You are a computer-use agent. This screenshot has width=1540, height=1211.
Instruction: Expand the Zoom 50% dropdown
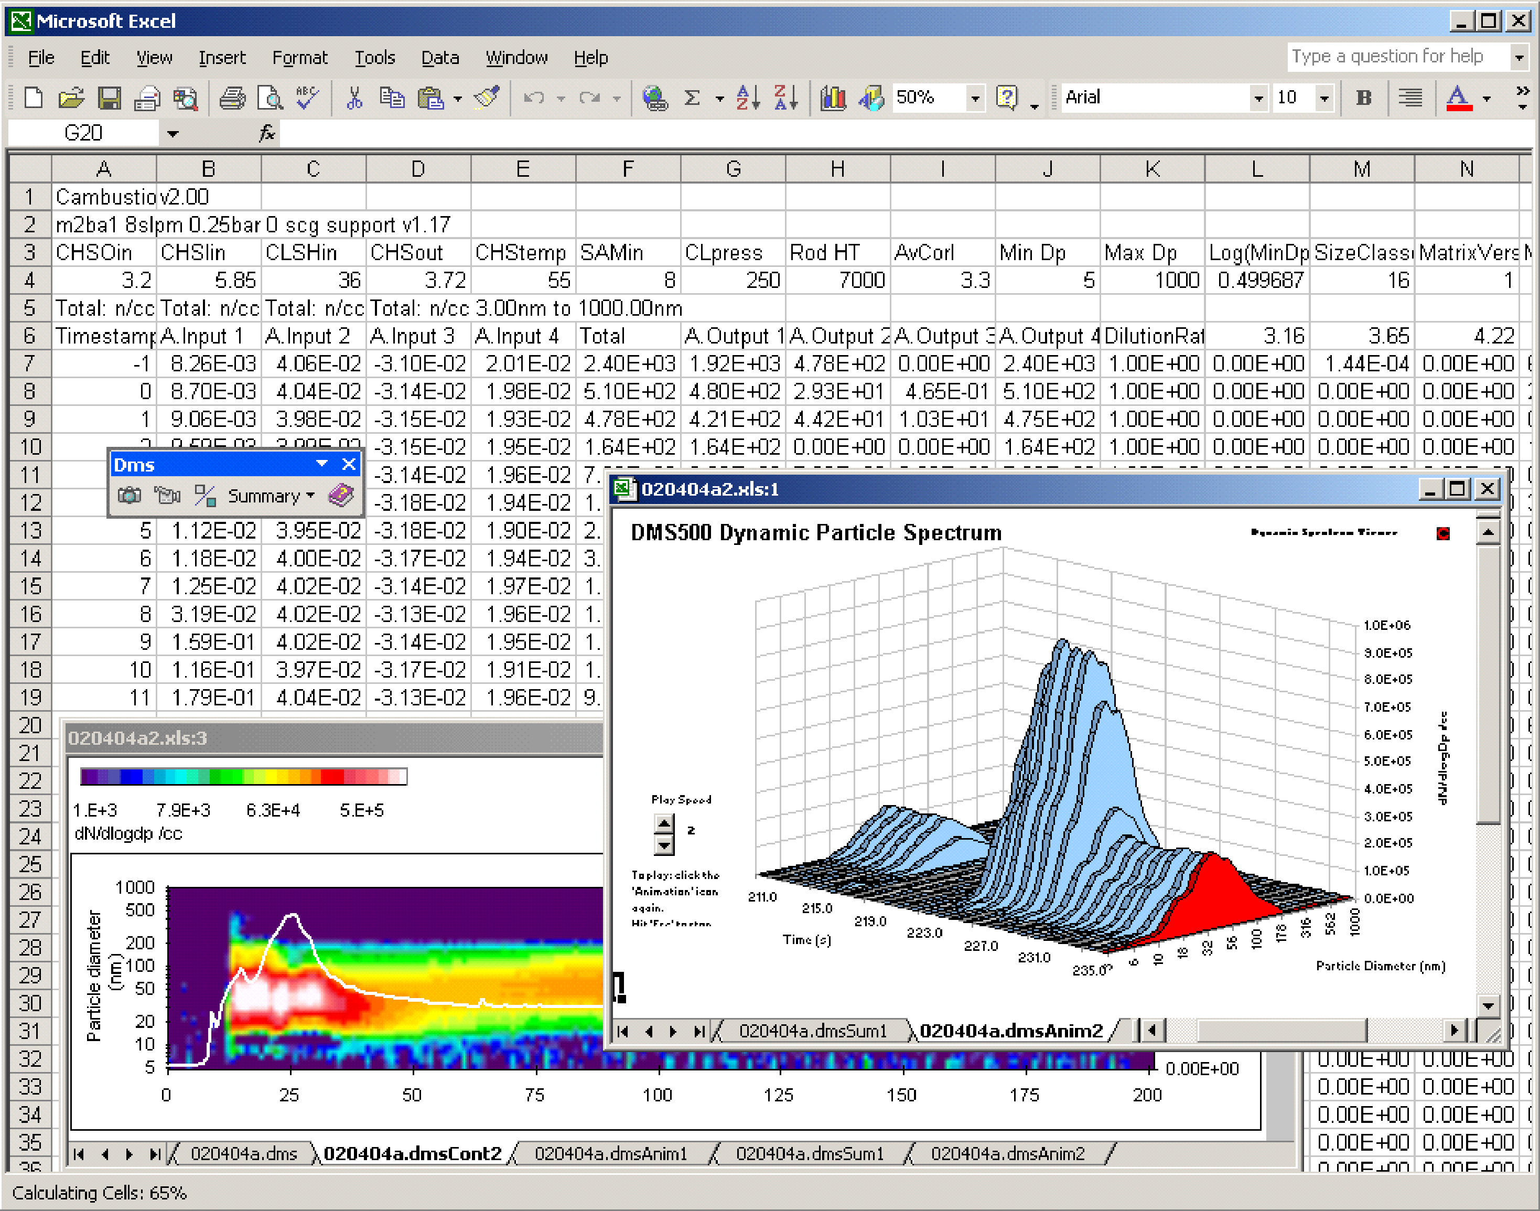[976, 98]
